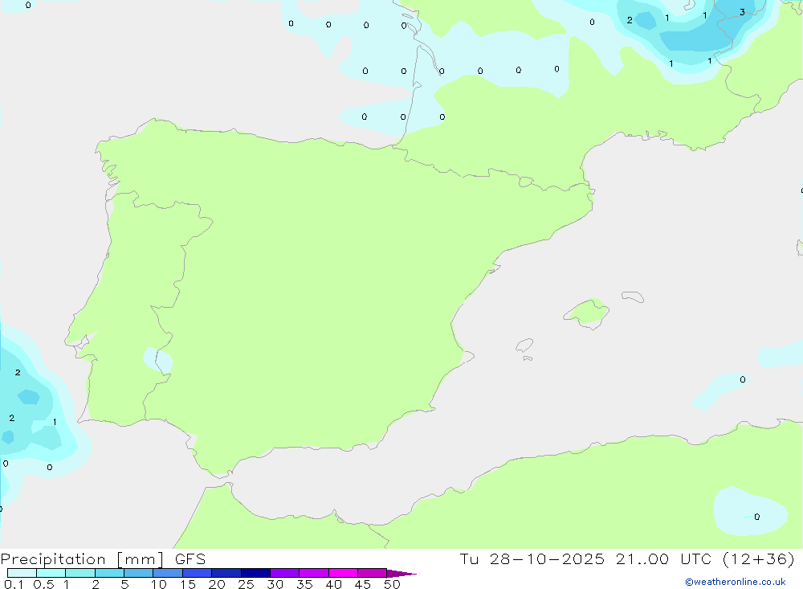Select the 5–10 mm legend swatch
Screen dimensions: 803x589
point(139,573)
